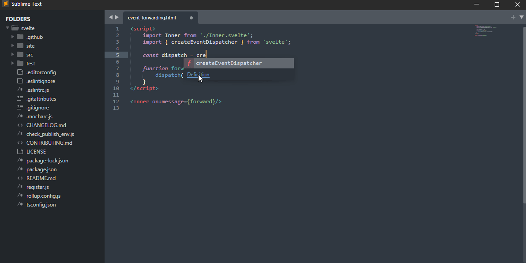Click file icon beside .eslintignore
Screen dimensions: 526x263
pos(20,81)
